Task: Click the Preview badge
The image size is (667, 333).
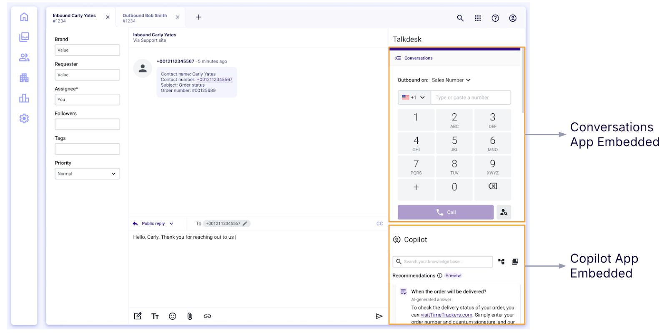Action: point(453,275)
